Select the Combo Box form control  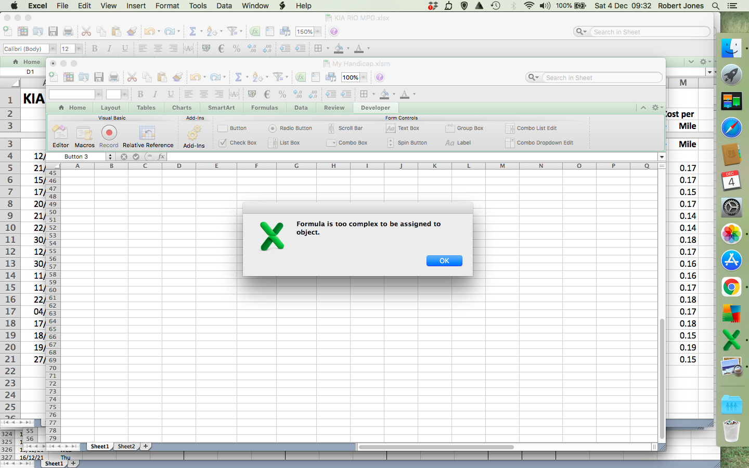pyautogui.click(x=347, y=143)
